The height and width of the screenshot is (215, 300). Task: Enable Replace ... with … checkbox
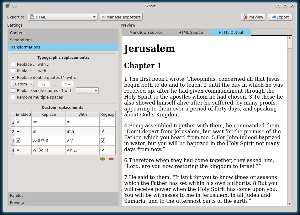click(x=13, y=64)
